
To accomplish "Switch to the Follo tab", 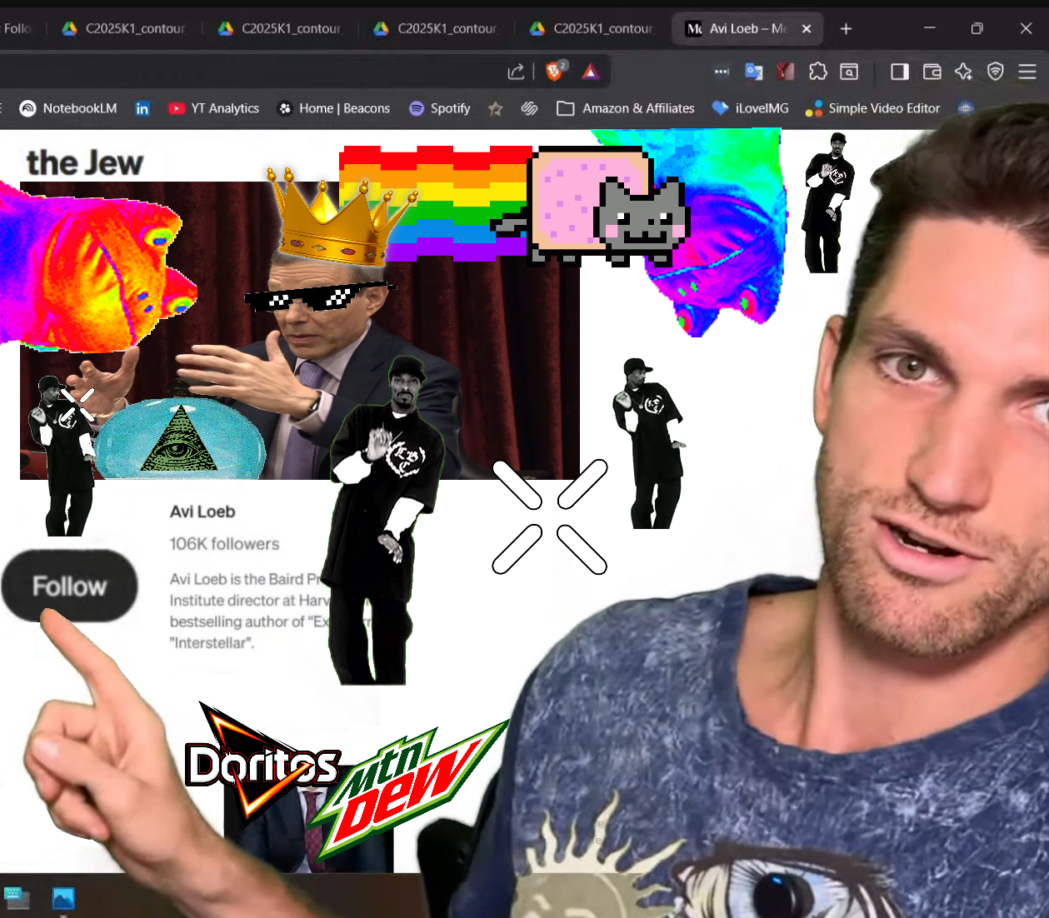I will pyautogui.click(x=17, y=28).
